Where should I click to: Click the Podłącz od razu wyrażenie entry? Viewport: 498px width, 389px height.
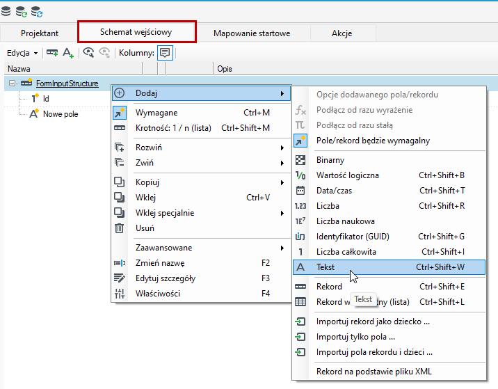pyautogui.click(x=389, y=110)
